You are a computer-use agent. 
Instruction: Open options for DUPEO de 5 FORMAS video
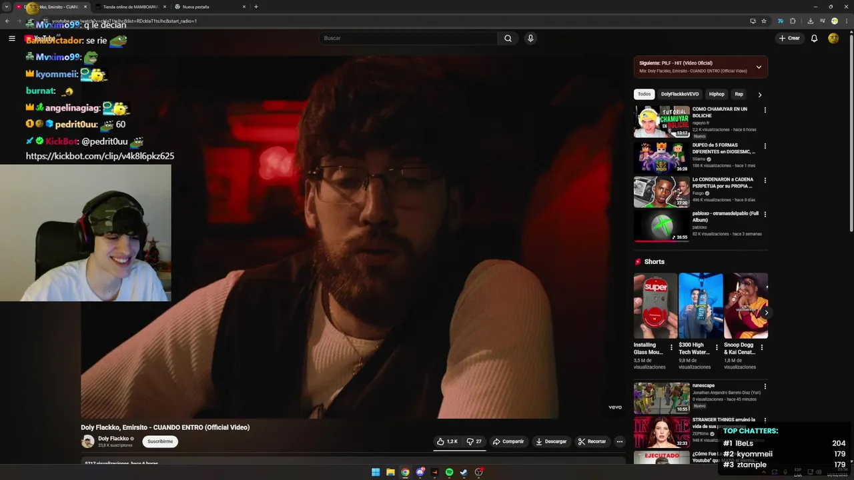pyautogui.click(x=765, y=146)
